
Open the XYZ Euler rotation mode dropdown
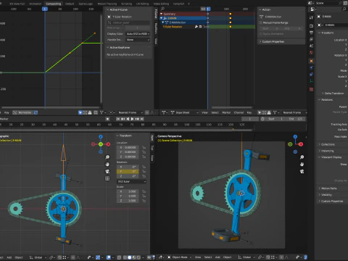(x=131, y=181)
